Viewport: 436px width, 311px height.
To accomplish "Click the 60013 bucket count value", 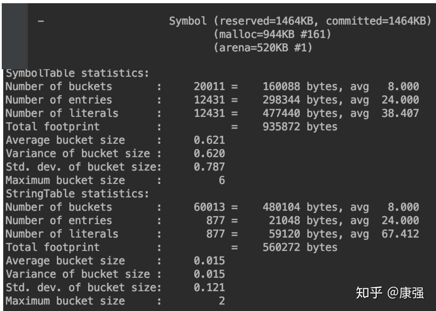I will click(x=209, y=207).
